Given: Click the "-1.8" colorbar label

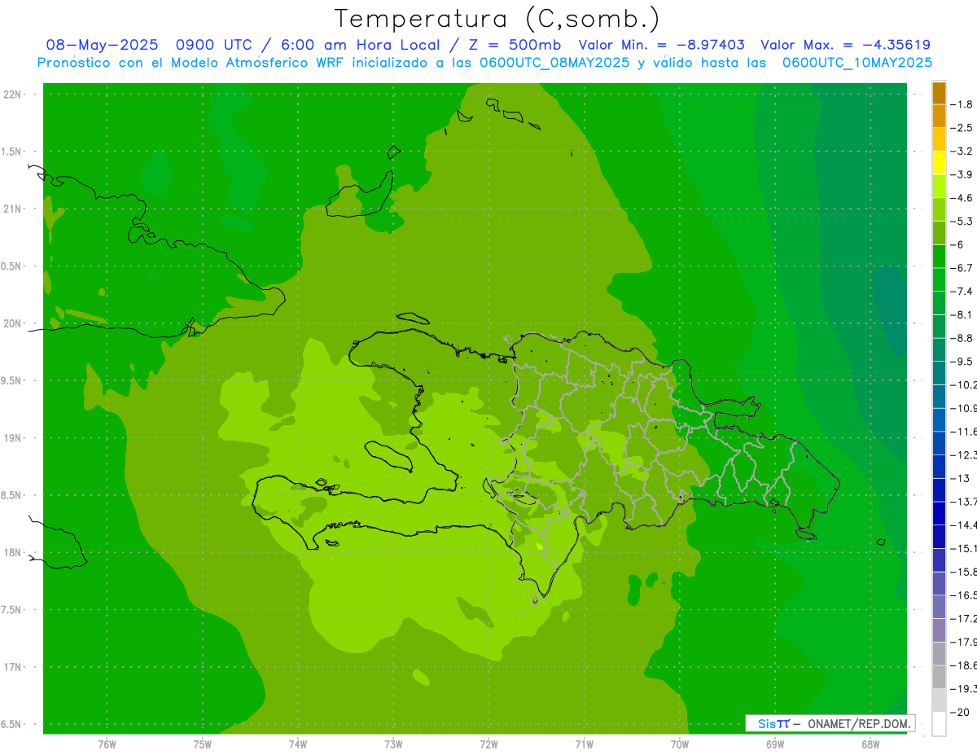Looking at the screenshot, I should click(x=962, y=104).
